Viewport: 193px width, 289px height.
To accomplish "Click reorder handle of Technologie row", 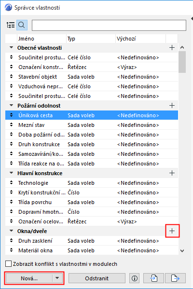I will point(12,183).
